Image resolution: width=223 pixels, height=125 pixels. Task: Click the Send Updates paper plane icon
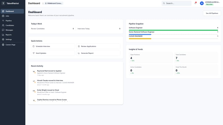34,53
